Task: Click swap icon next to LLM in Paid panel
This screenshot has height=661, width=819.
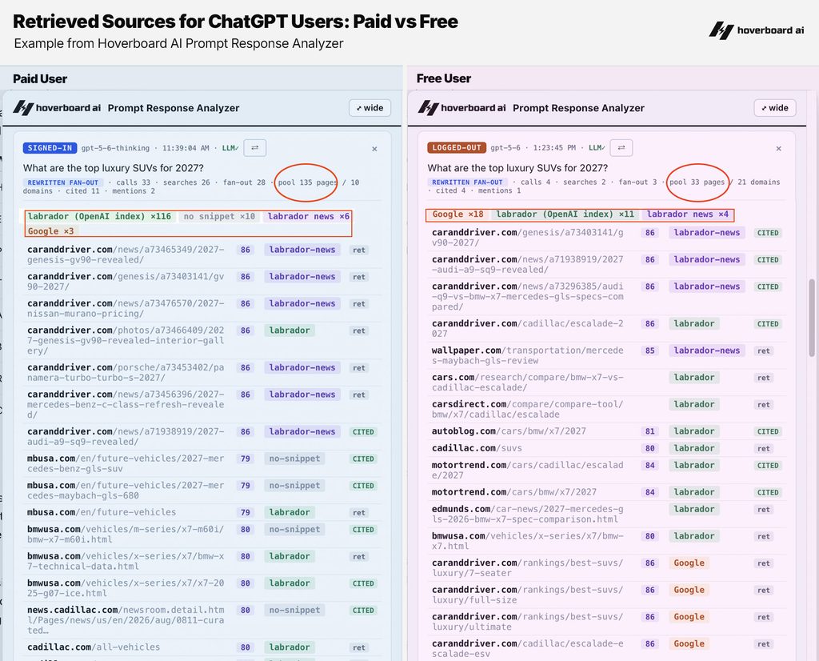Action: [255, 148]
